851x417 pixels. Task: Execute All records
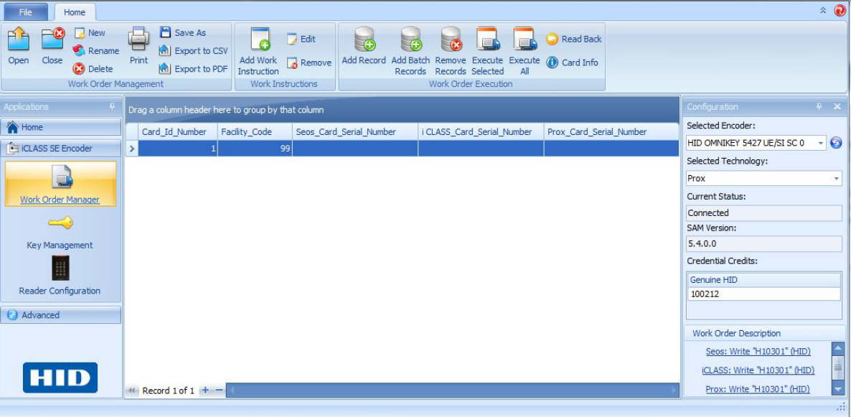pyautogui.click(x=525, y=52)
